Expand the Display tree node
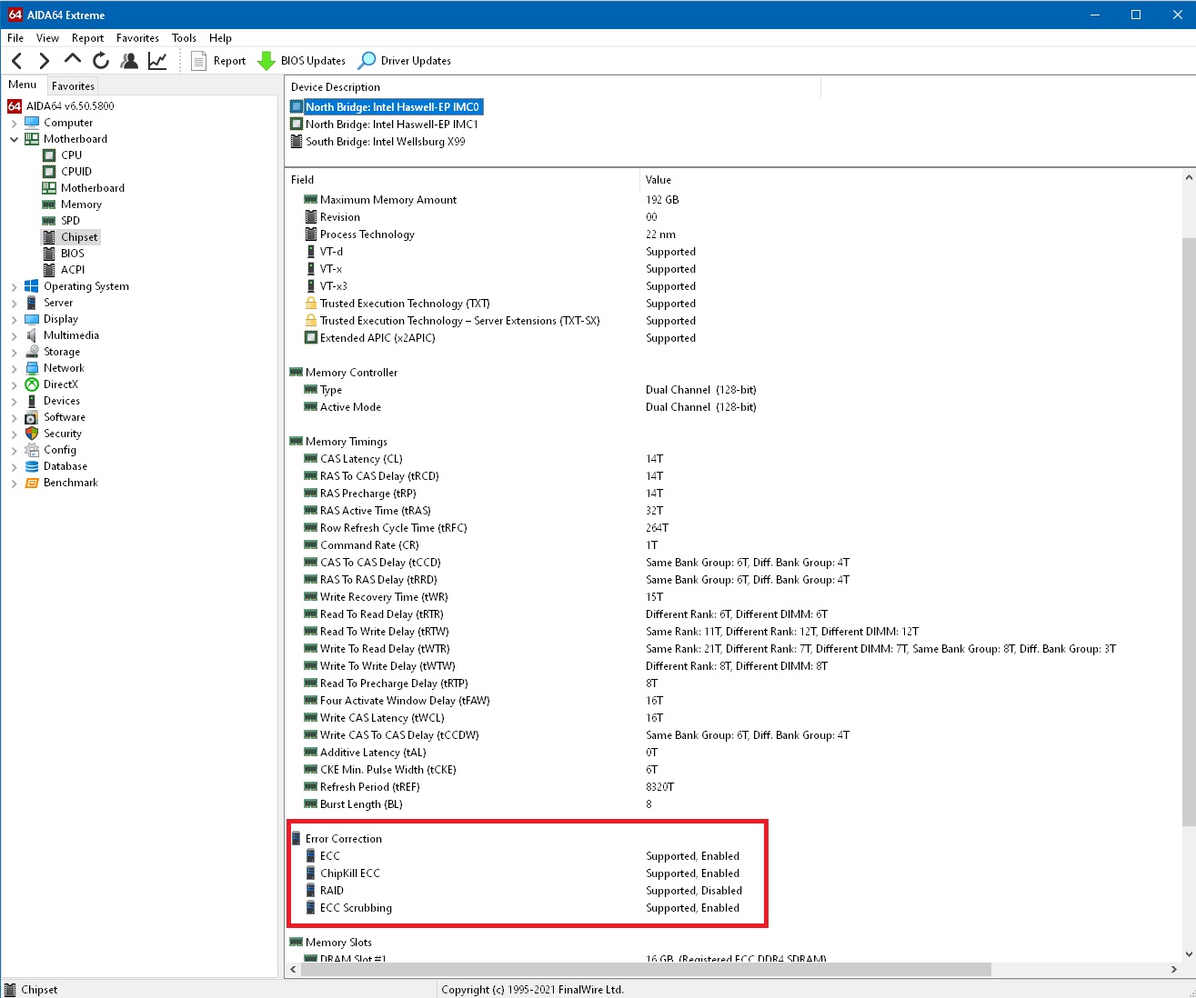The width and height of the screenshot is (1196, 998). [x=14, y=319]
